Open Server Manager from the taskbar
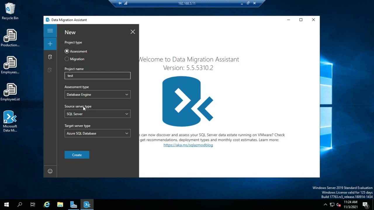This screenshot has height=210, width=374. click(74, 204)
